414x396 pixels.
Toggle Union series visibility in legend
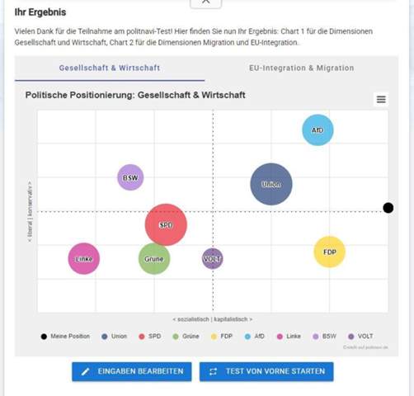click(x=114, y=337)
